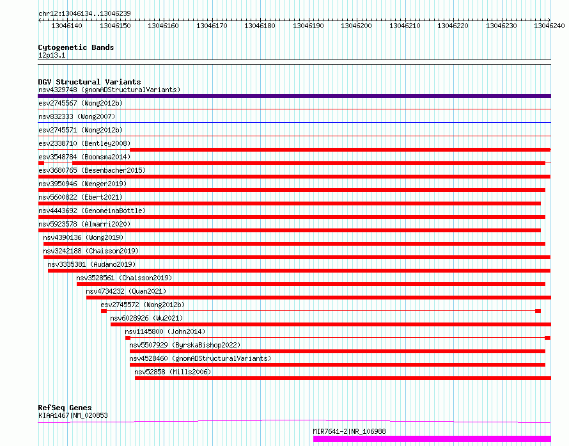The height and width of the screenshot is (446, 569).
Task: Open nsv5923578 (Almarri2020) label
Action: click(x=84, y=224)
